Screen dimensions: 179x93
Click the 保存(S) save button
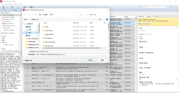coord(91,60)
